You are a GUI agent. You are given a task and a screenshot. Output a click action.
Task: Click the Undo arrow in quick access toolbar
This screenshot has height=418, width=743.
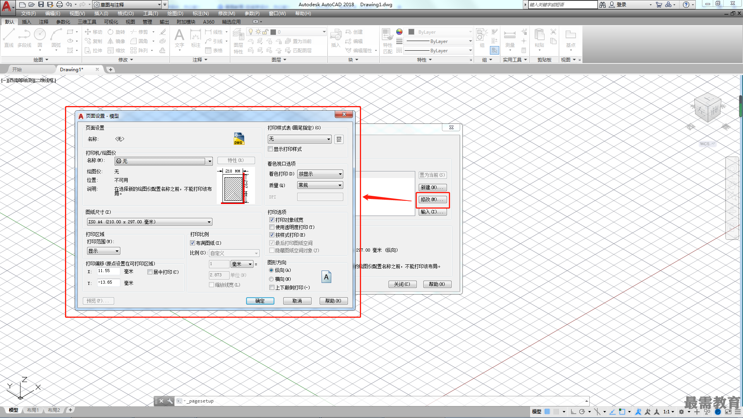coord(68,5)
